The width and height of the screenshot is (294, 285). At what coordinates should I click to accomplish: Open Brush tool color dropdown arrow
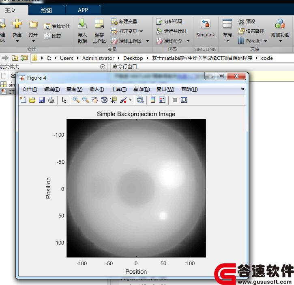(130, 100)
